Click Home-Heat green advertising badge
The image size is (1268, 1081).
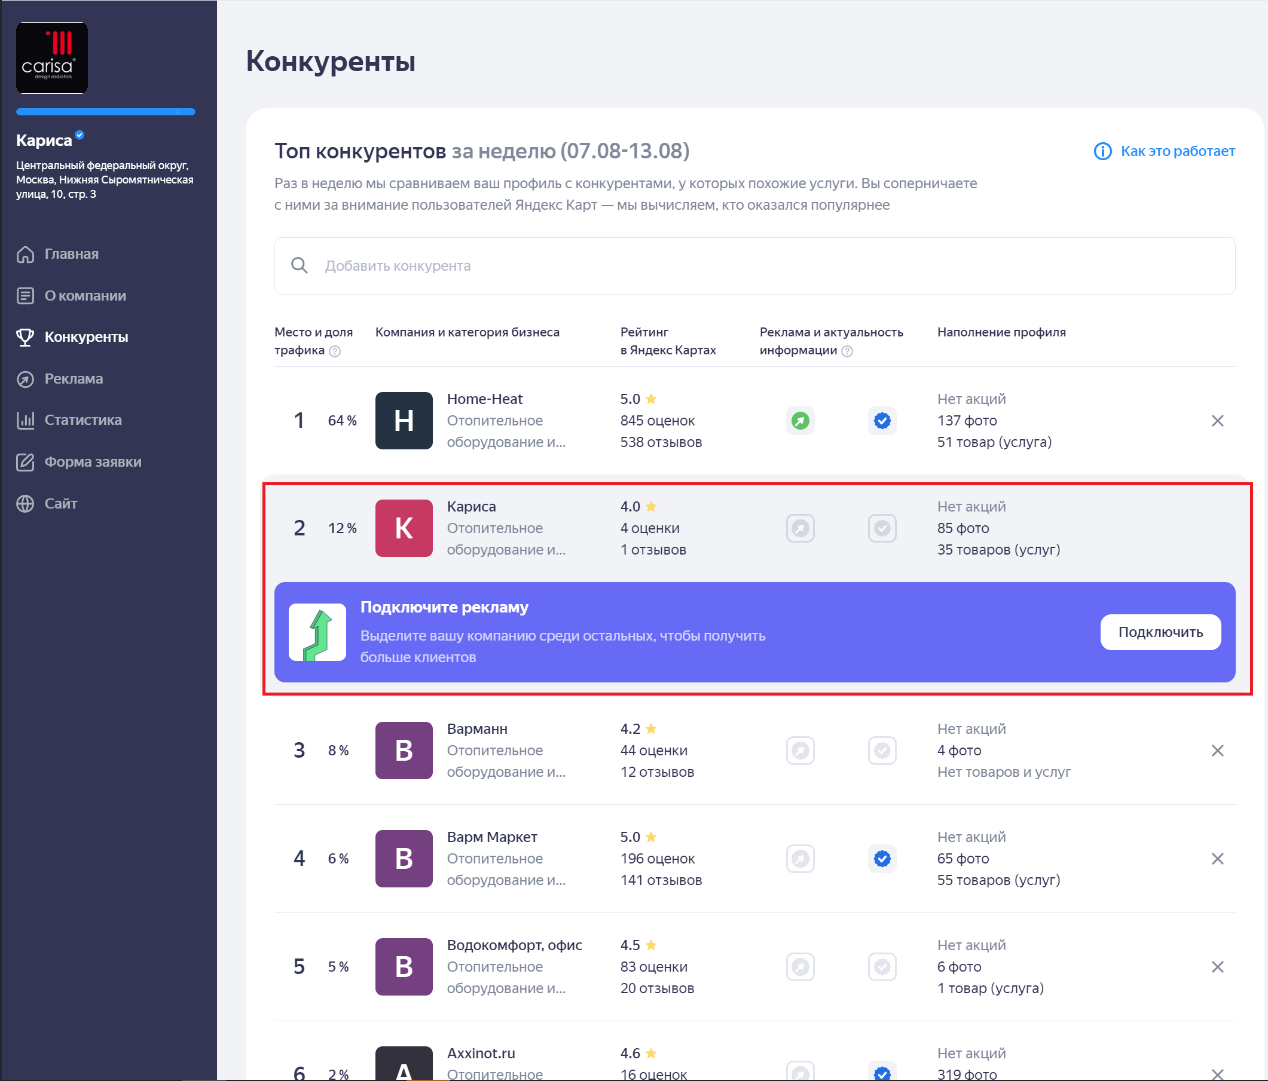coord(800,421)
